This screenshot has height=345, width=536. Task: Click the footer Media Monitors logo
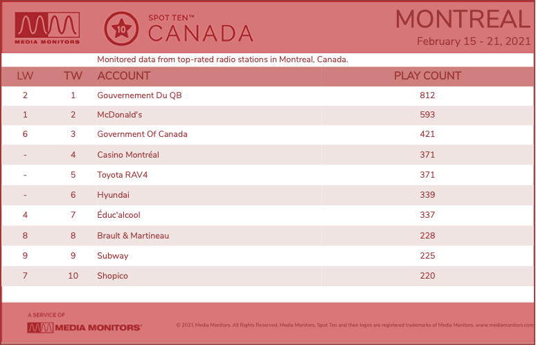(x=84, y=328)
